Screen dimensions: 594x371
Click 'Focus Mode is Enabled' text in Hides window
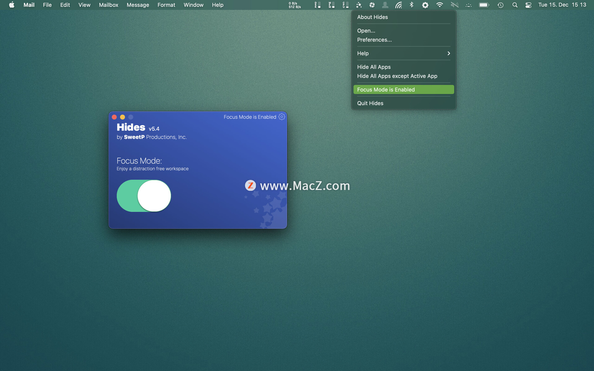[x=250, y=117]
